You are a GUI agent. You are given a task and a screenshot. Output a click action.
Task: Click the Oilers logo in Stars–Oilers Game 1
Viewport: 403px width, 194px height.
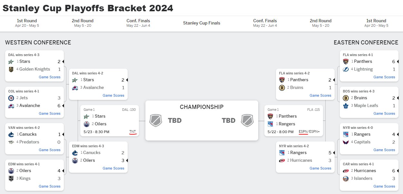(86, 124)
